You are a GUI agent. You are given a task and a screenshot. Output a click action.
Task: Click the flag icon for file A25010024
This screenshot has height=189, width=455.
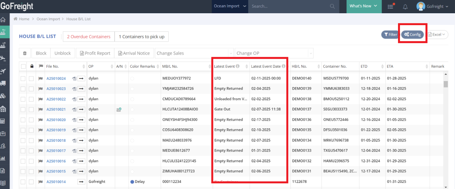[40, 79]
